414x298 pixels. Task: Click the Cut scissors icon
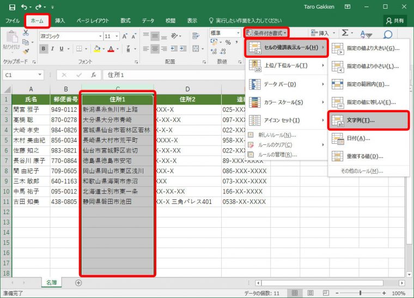pos(26,33)
